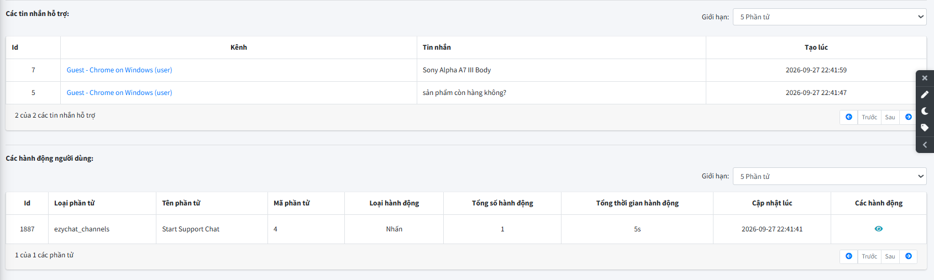
Task: Click the id 1887 cell
Action: point(27,229)
